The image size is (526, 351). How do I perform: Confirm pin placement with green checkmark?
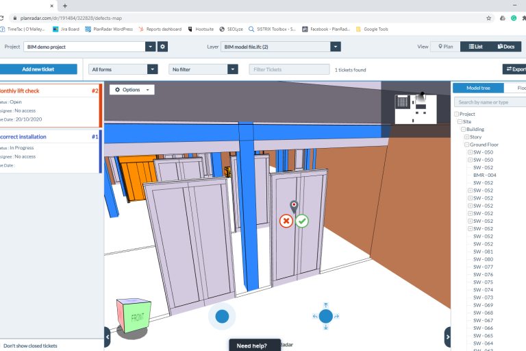(302, 221)
